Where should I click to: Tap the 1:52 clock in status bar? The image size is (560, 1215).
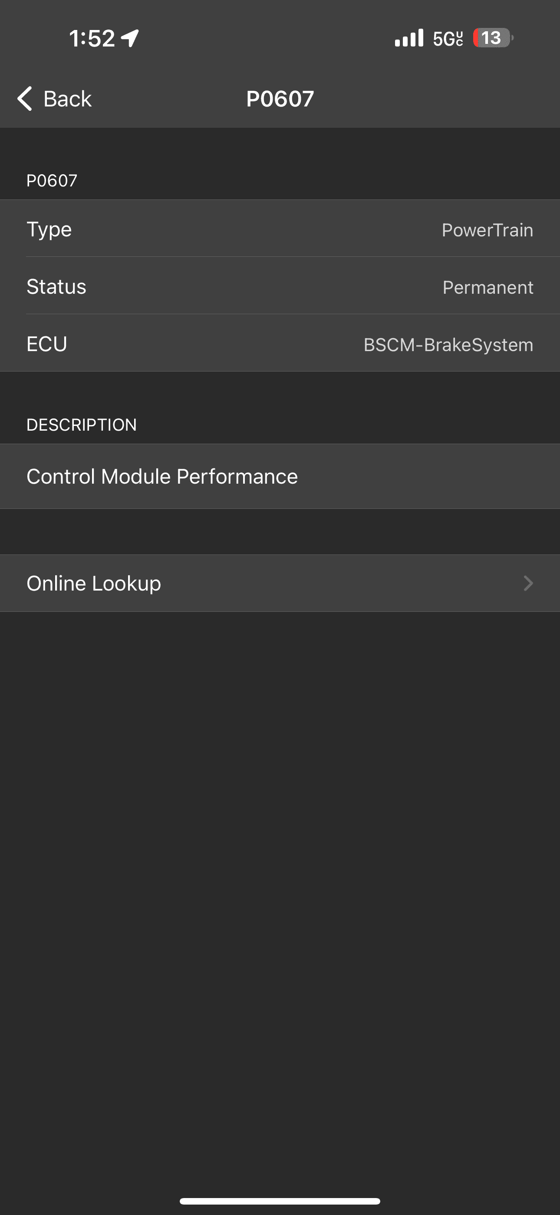92,38
